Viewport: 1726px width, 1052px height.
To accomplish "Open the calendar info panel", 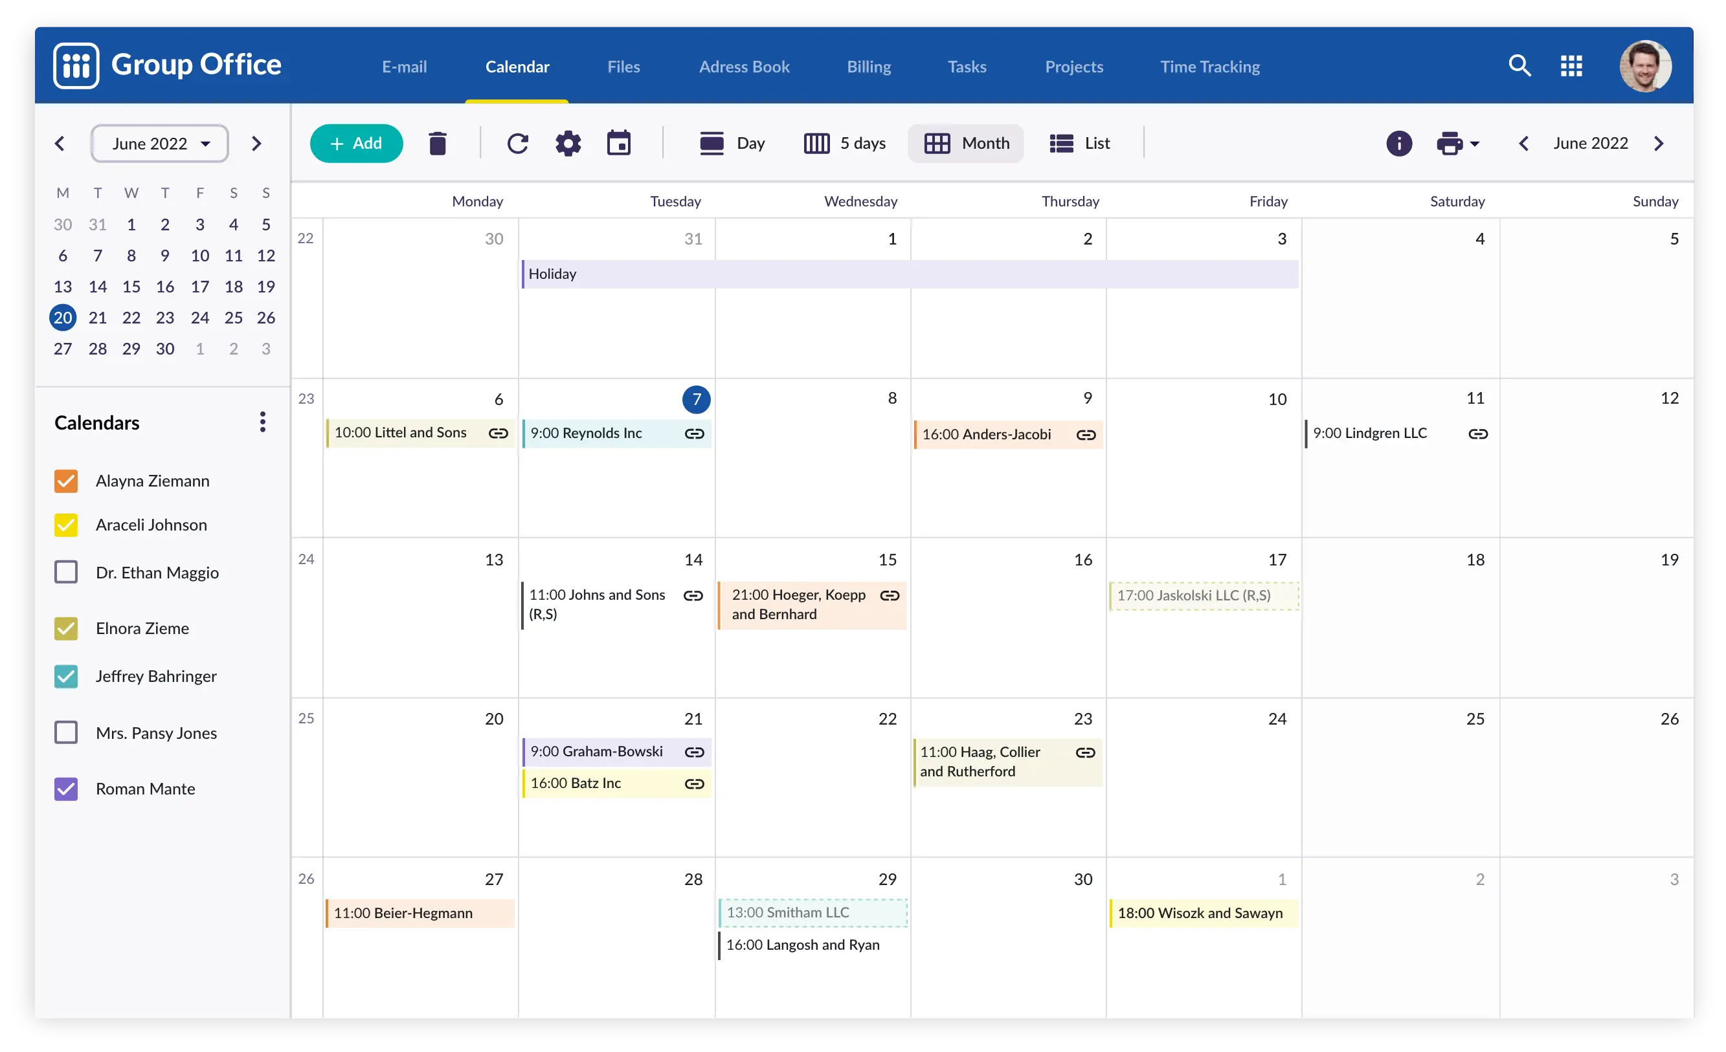I will tap(1399, 143).
